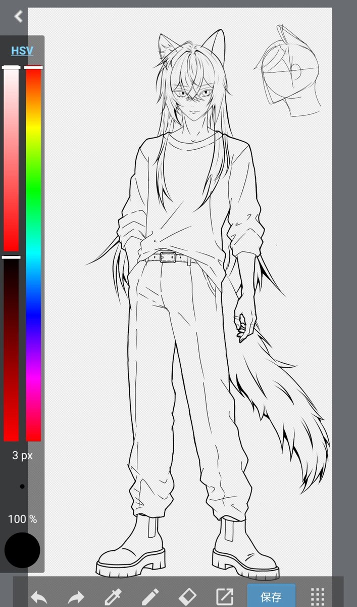Adjust the red saturation slider
The image size is (357, 607).
pyautogui.click(x=11, y=158)
